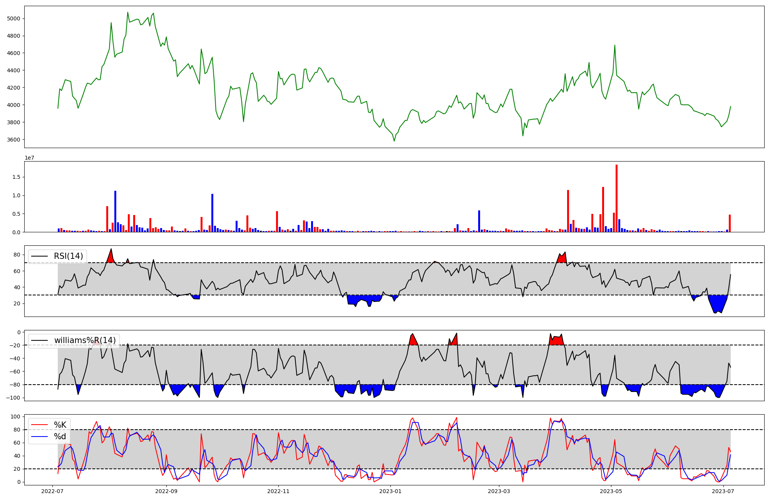Viewport: 770px width, 500px height.
Task: Click the 2023-03 x-axis date label
Action: pos(499,491)
